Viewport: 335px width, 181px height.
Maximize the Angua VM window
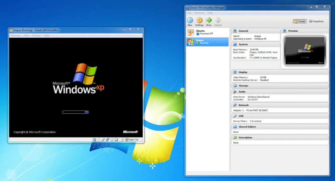tap(130, 29)
